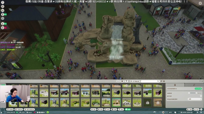This screenshot has width=204, height=114.
Task: Select the $940.00 planter blueprint
Action: pos(96,102)
